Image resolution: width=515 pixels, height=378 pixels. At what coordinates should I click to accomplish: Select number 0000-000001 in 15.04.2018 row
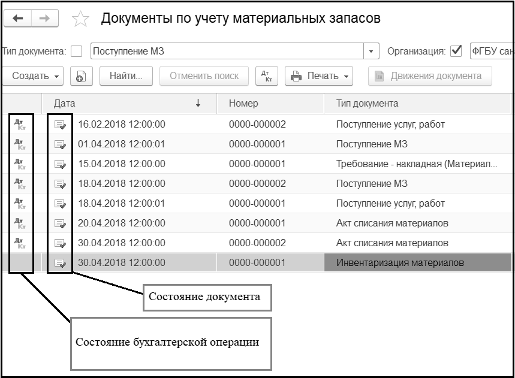click(x=257, y=164)
